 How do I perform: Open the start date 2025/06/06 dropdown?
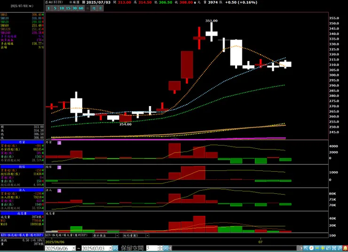74,248
